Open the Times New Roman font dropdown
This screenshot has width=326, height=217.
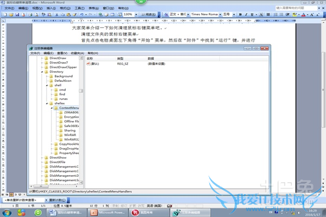tap(220, 15)
